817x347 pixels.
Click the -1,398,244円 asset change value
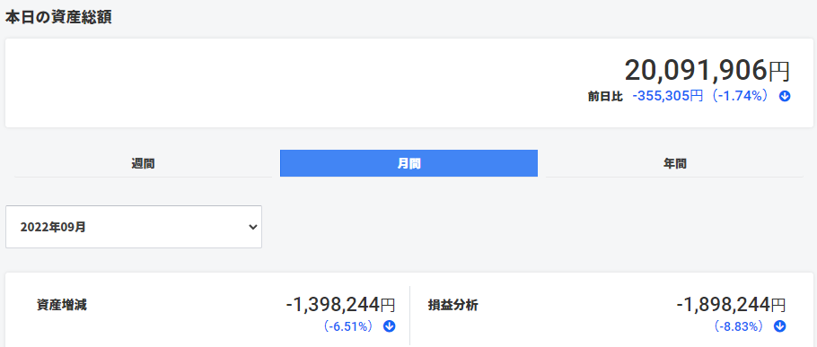pyautogui.click(x=340, y=304)
